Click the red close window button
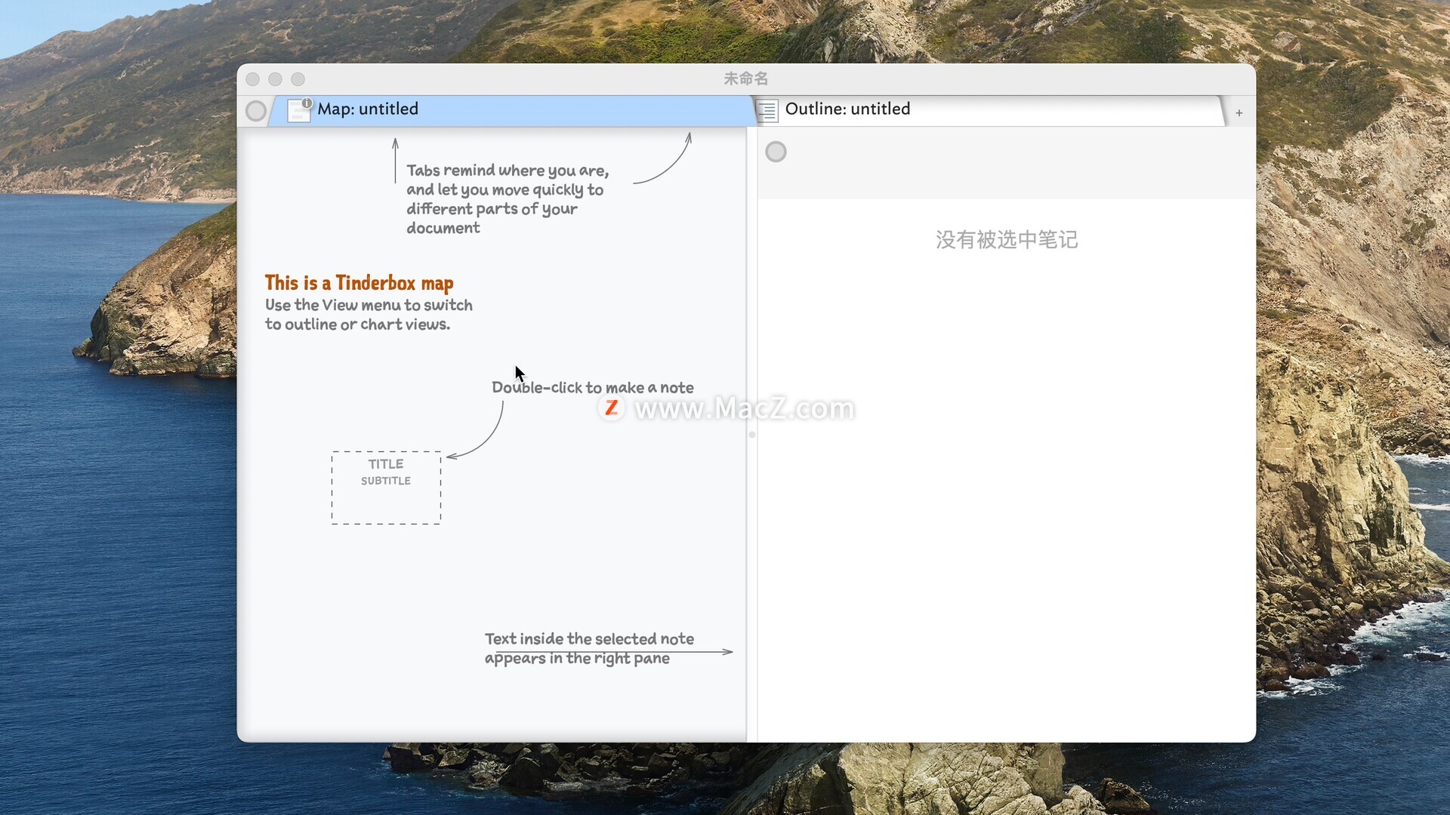This screenshot has width=1450, height=815. click(x=253, y=79)
